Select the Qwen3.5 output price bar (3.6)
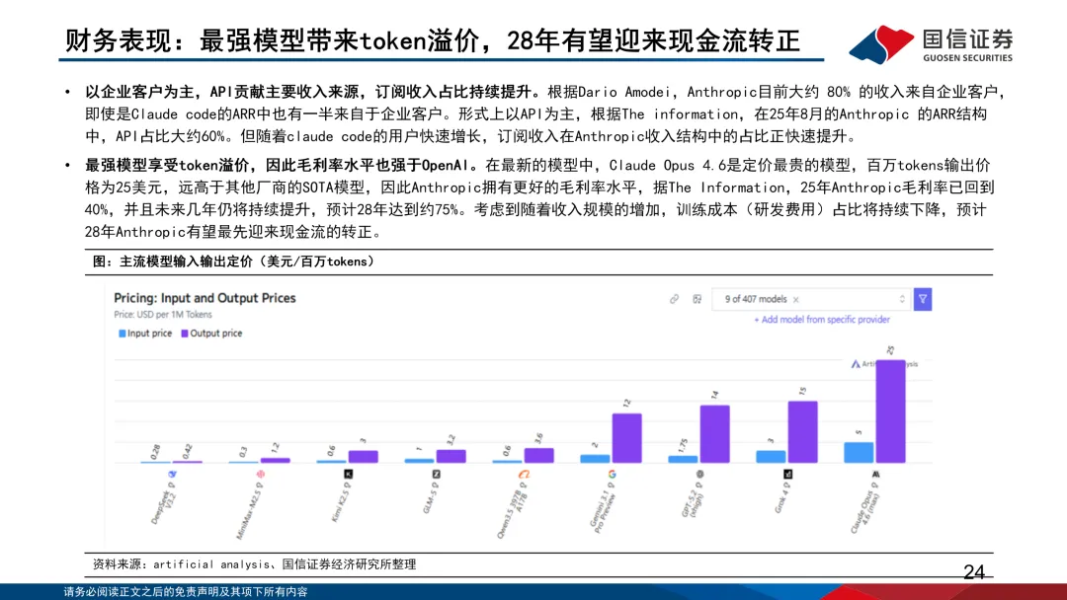1067x600 pixels. tap(539, 455)
